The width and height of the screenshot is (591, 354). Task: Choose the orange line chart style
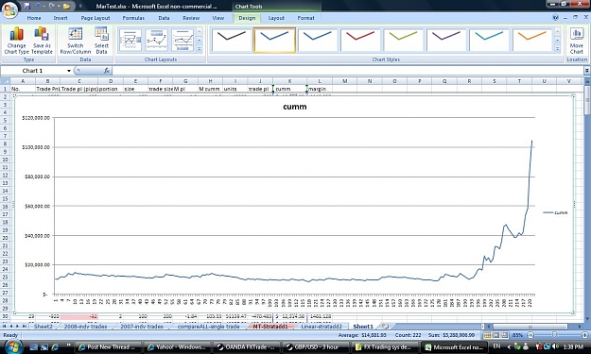pos(531,40)
